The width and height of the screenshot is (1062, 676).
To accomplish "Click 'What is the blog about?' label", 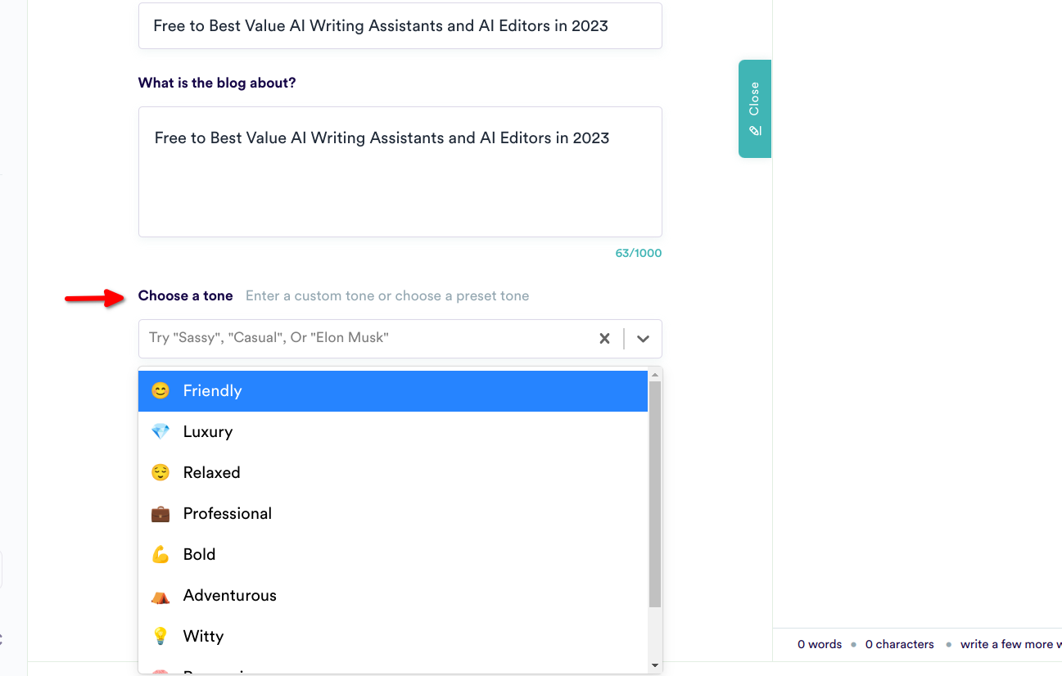I will [217, 83].
